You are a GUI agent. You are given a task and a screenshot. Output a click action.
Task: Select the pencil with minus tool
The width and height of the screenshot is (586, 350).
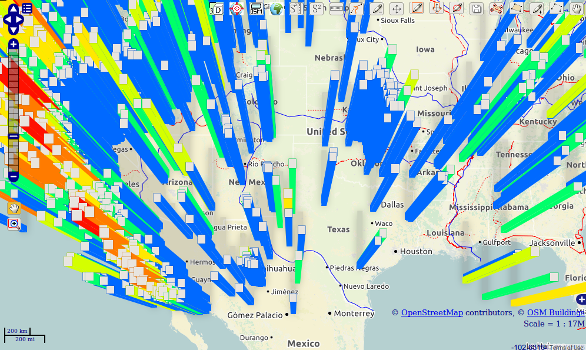pos(377,9)
